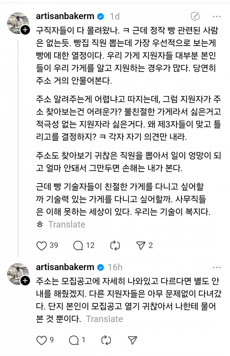Image resolution: width=230 pixels, height=356 pixels.
Task: Open the three-dot menu on second post
Action: 216,267
